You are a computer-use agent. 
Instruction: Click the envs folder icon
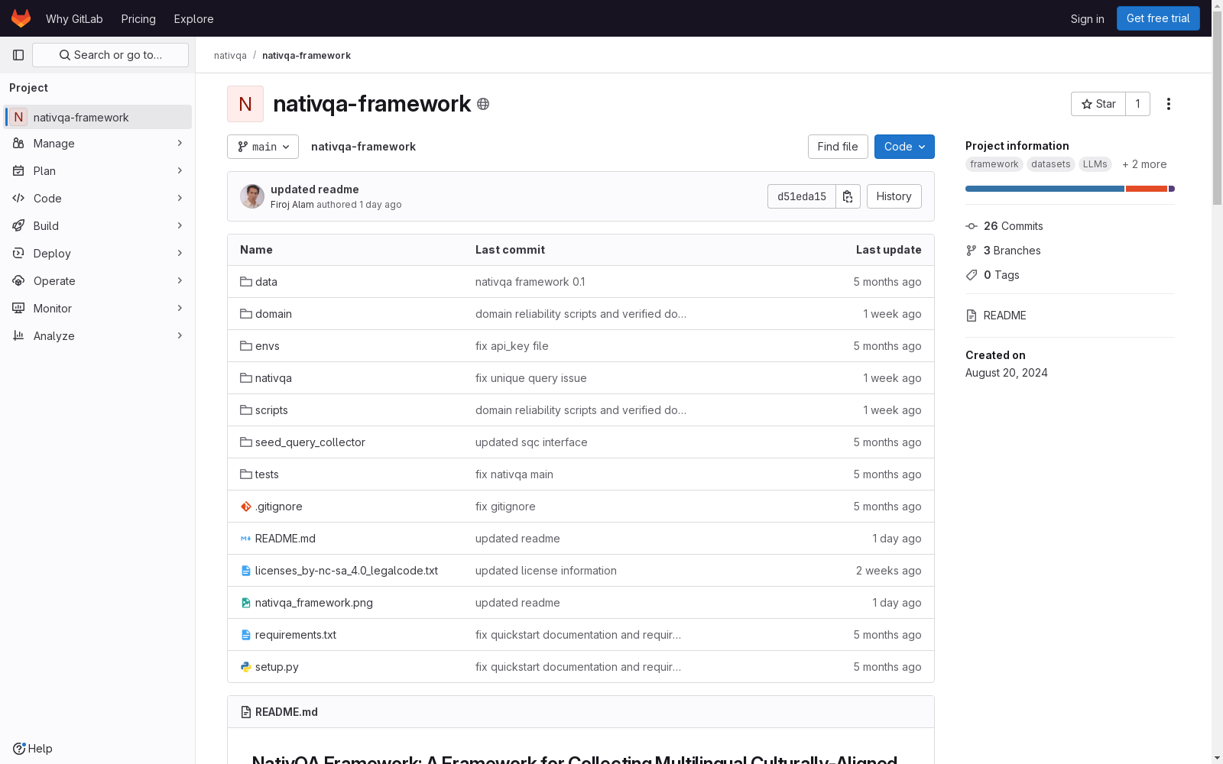tap(246, 346)
